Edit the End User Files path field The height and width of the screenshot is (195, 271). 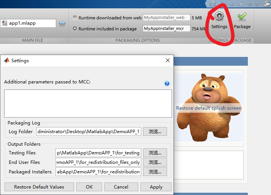pyautogui.click(x=98, y=162)
